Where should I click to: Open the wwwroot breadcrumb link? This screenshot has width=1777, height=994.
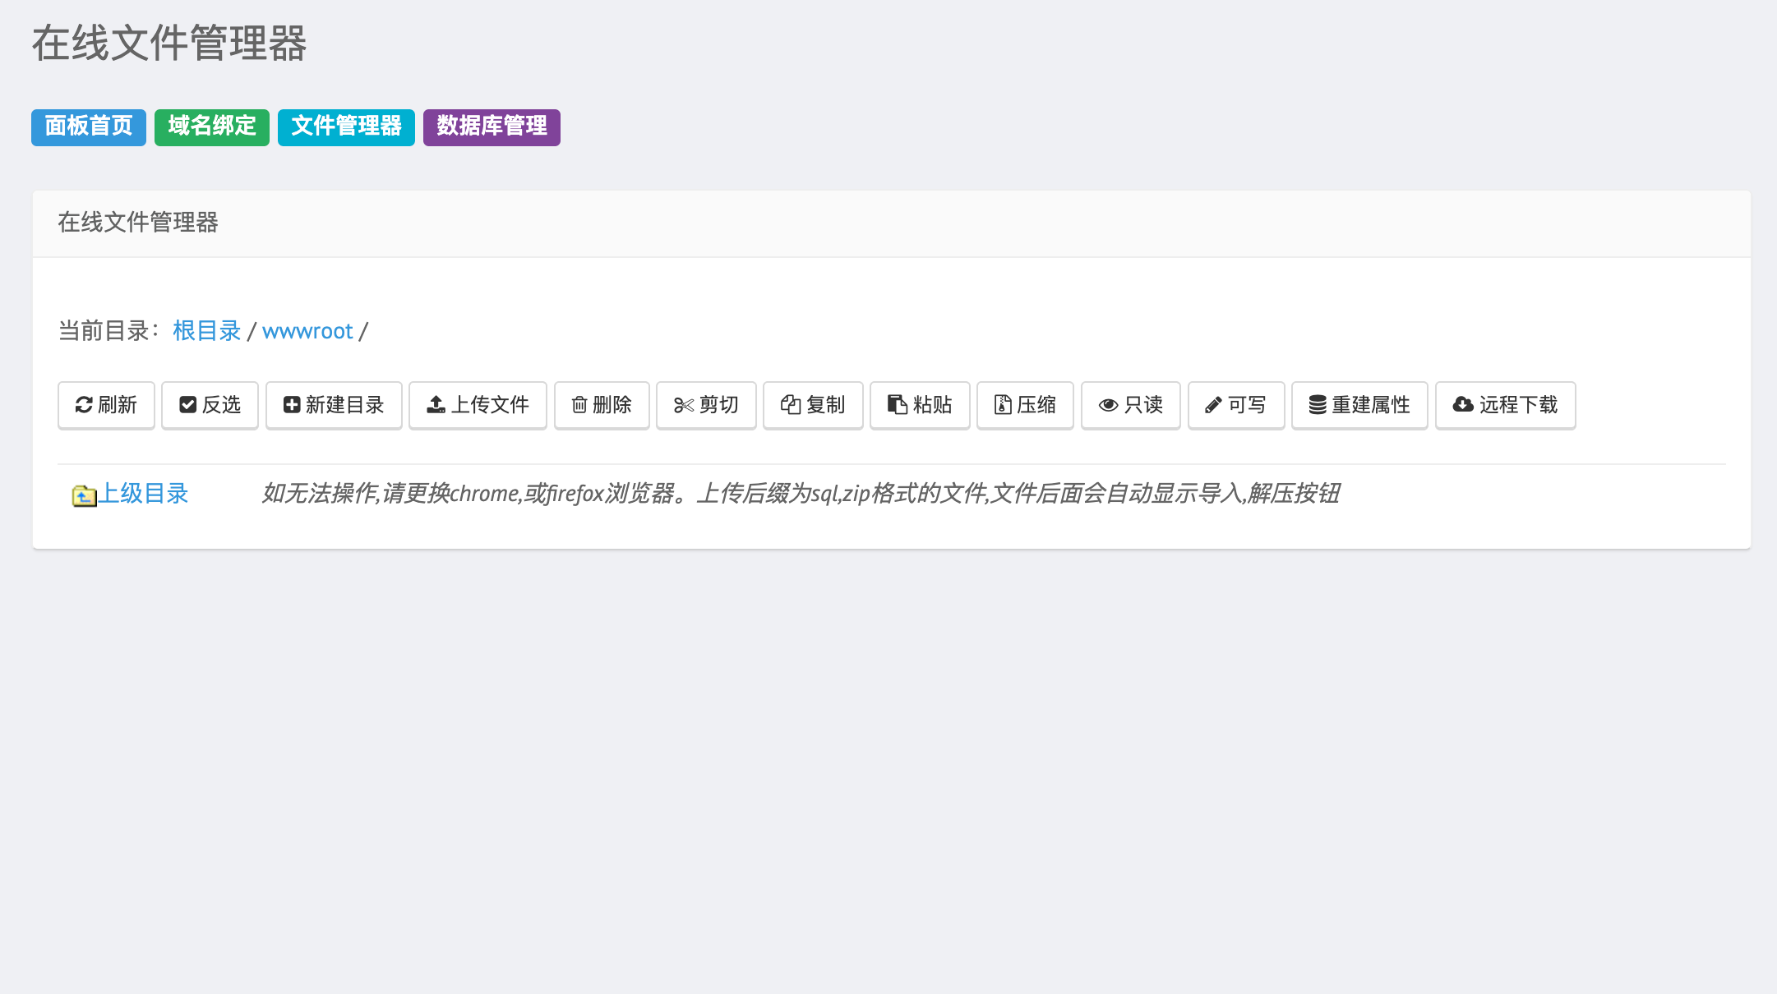[x=307, y=330]
